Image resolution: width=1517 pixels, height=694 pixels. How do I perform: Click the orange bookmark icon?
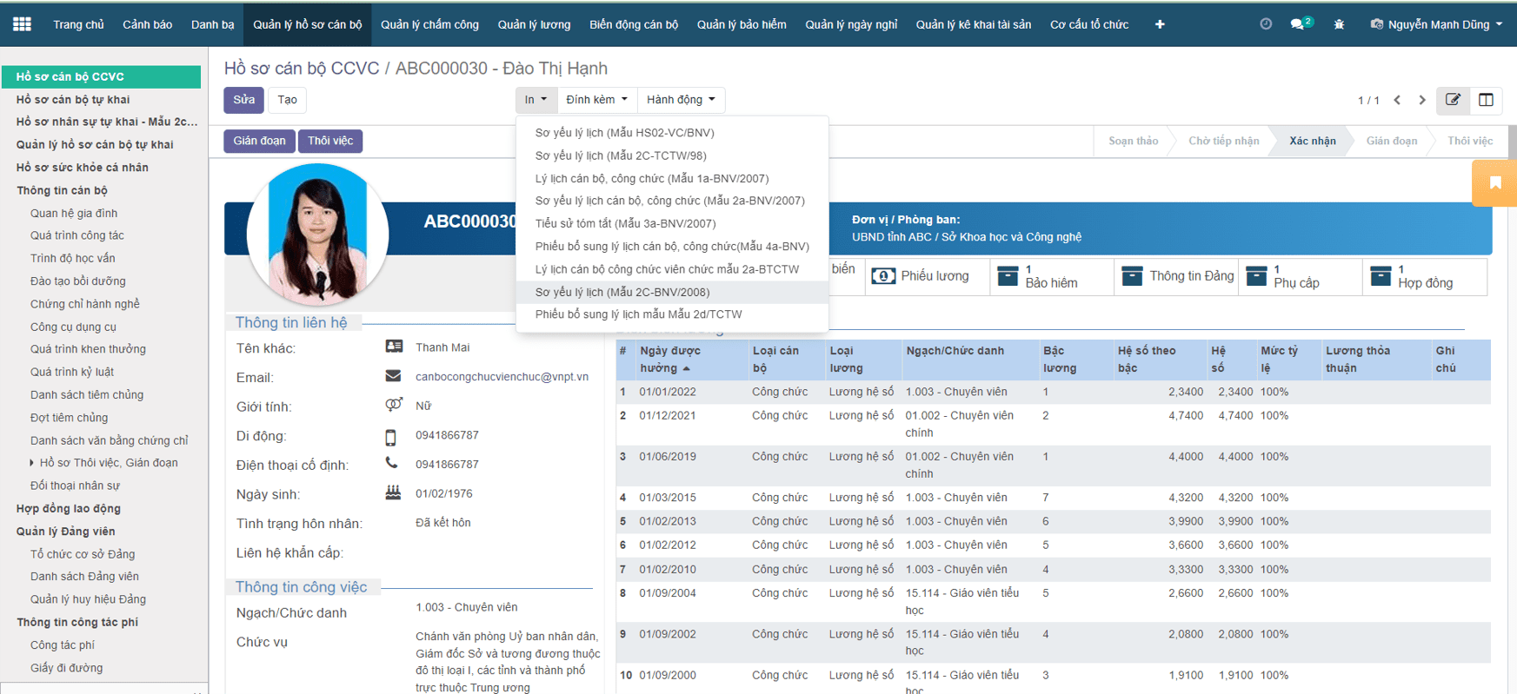1495,182
